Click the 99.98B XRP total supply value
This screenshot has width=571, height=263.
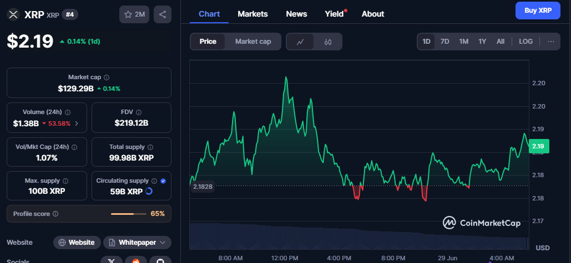[x=132, y=158]
